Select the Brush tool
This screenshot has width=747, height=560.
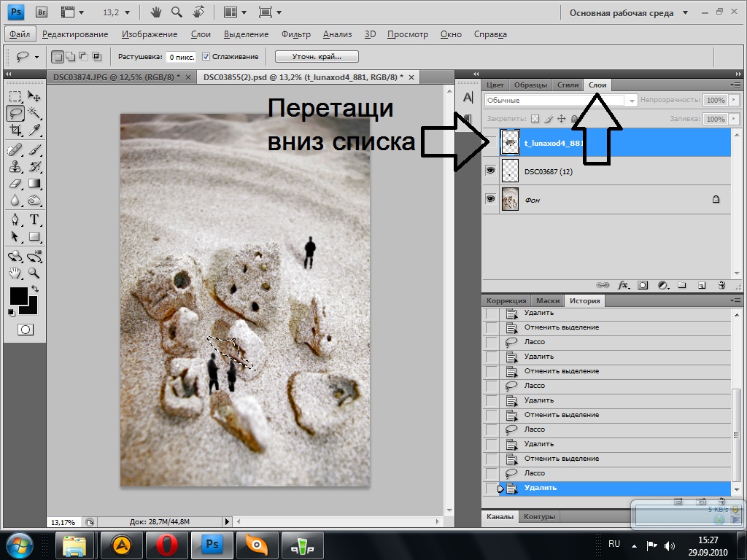(34, 150)
